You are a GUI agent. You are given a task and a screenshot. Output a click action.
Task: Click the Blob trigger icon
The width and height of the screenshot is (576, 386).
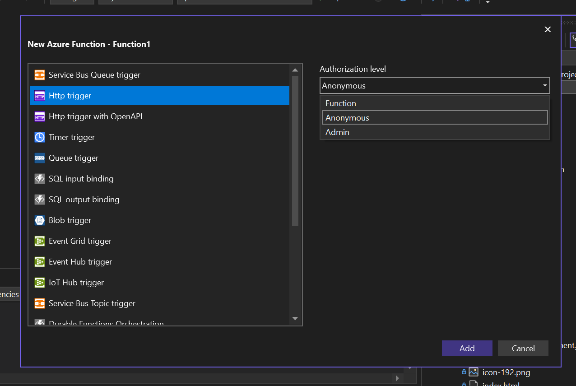click(x=39, y=220)
